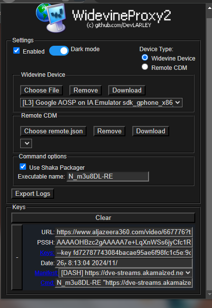Click scrollbar up arrow at top

tap(209, 8)
